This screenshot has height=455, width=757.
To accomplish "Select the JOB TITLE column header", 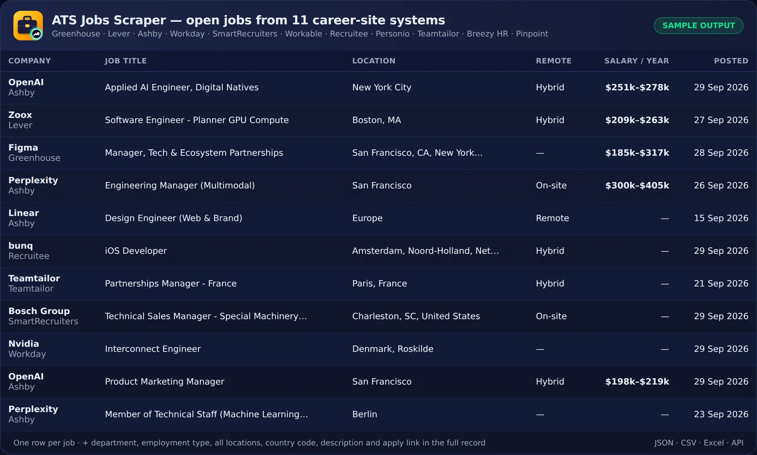I will tap(126, 61).
